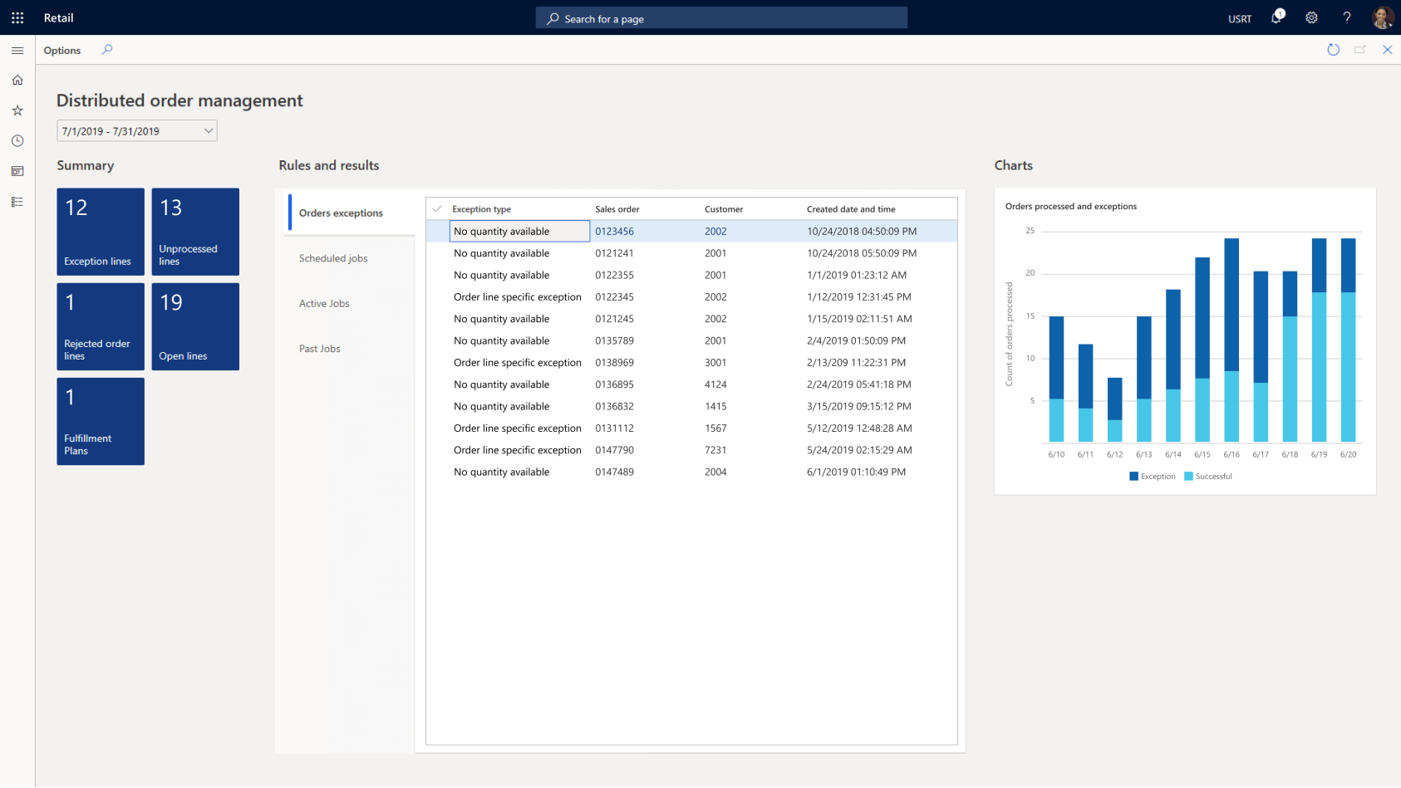Open Favorites star in sidebar
The image size is (1401, 788).
(x=17, y=110)
